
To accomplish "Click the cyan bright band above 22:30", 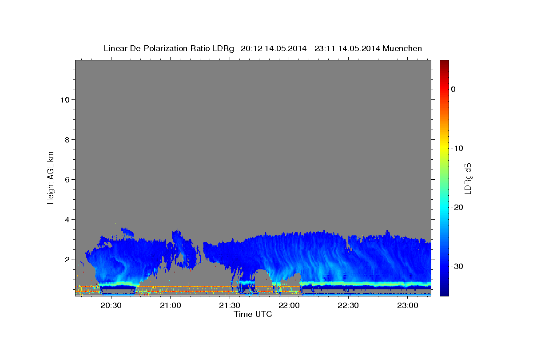I will pos(348,283).
